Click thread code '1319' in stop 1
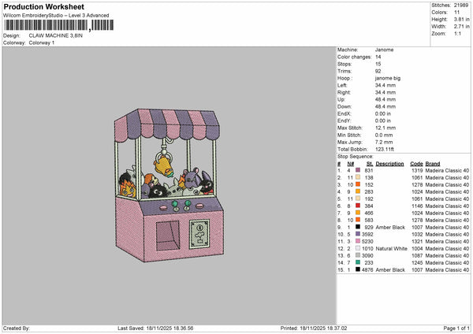The width and height of the screenshot is (473, 334). 417,171
